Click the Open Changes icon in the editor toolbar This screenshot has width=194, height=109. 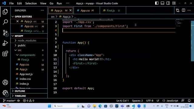[x=178, y=10]
